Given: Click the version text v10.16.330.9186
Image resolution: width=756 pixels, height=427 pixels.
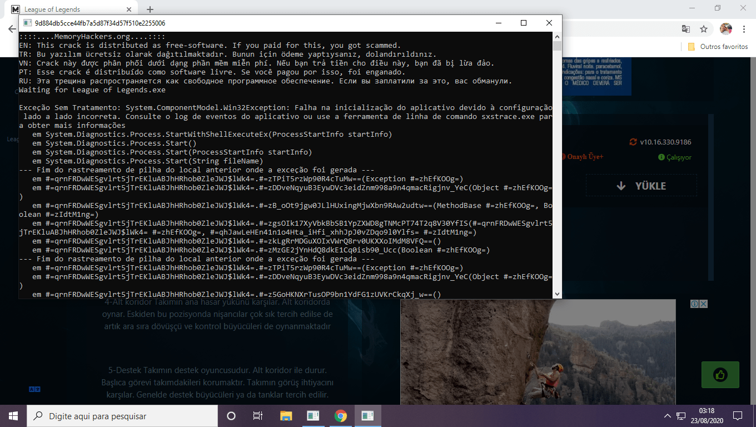Looking at the screenshot, I should click(665, 142).
